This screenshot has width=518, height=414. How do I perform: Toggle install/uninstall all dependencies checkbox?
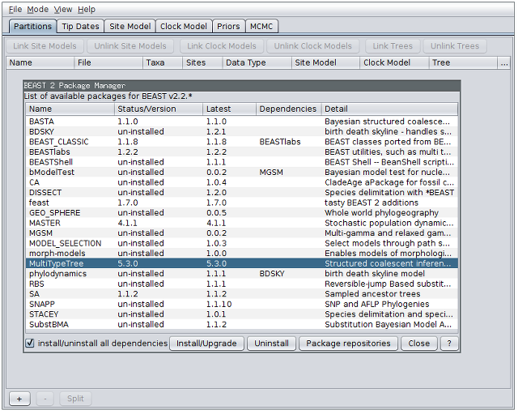pos(30,344)
